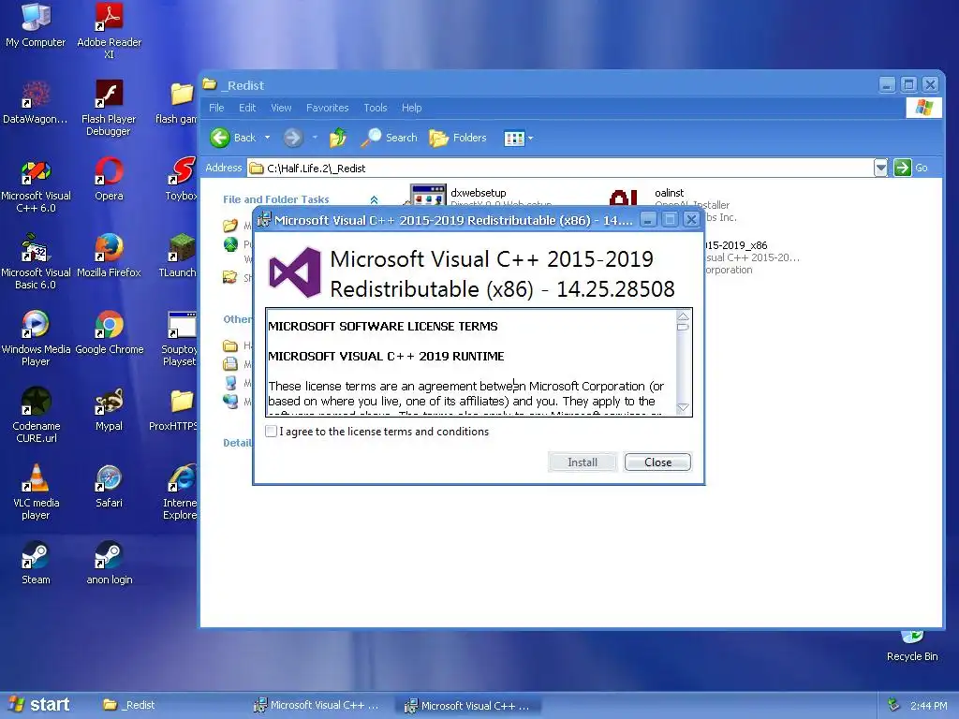
Task: Click license text scroll down arrow
Action: click(683, 408)
